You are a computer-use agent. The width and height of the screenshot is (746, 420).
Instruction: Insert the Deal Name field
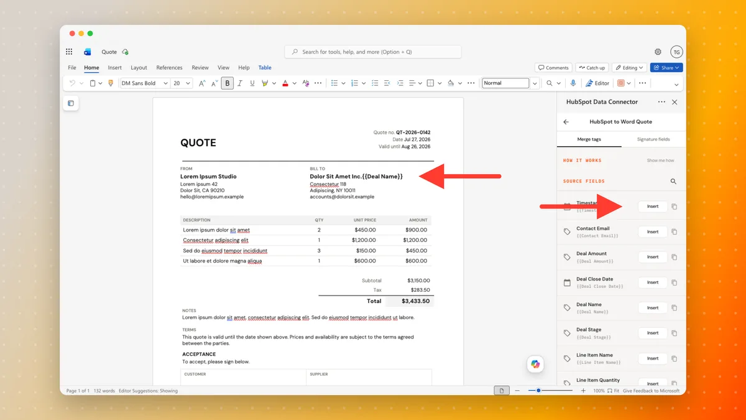pyautogui.click(x=653, y=307)
